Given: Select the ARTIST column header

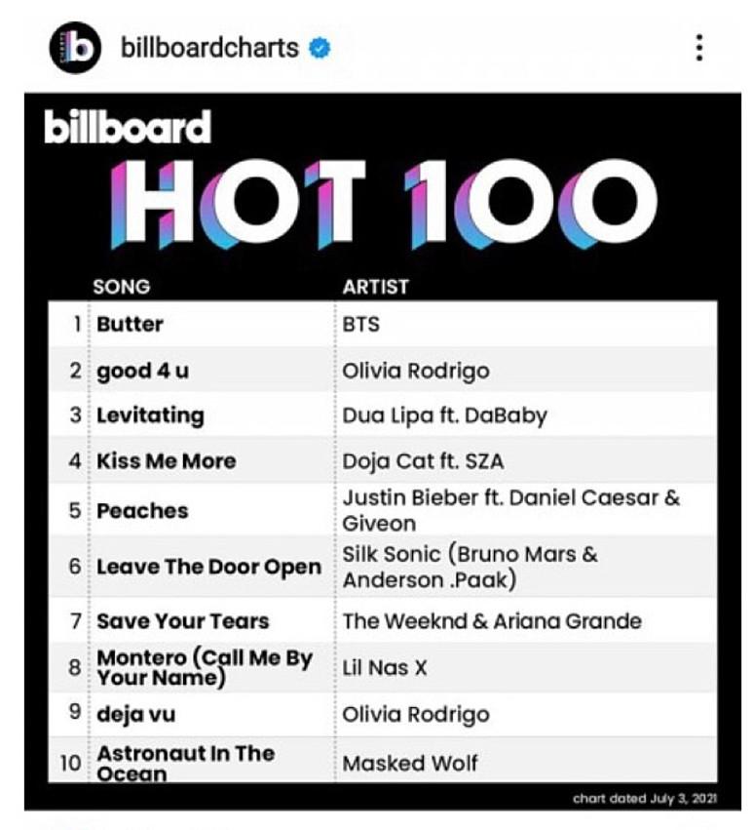Looking at the screenshot, I should tap(375, 287).
